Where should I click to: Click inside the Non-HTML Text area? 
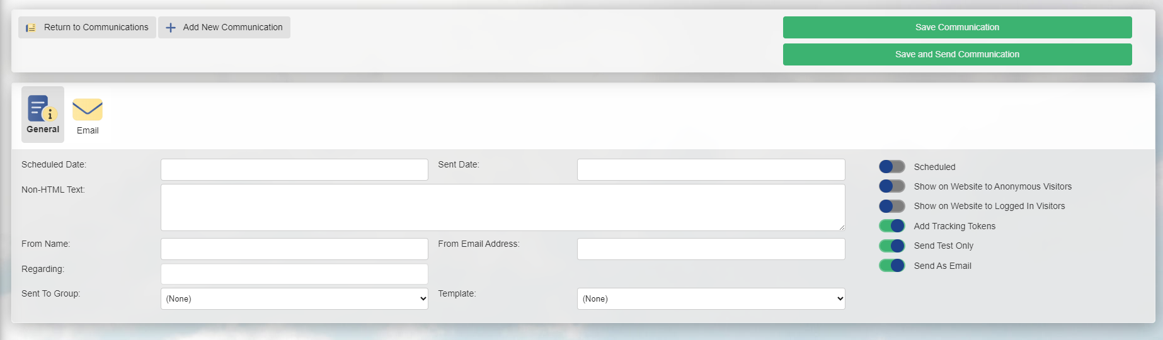click(x=502, y=207)
